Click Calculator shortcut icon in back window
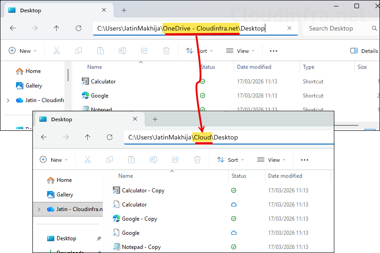The width and height of the screenshot is (380, 253). pos(85,81)
